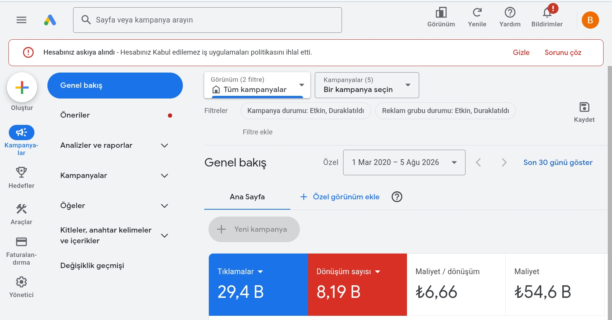This screenshot has height=320, width=612.
Task: Expand Kitleler, anahtar kelimeler ve içerikler
Action: 164,236
